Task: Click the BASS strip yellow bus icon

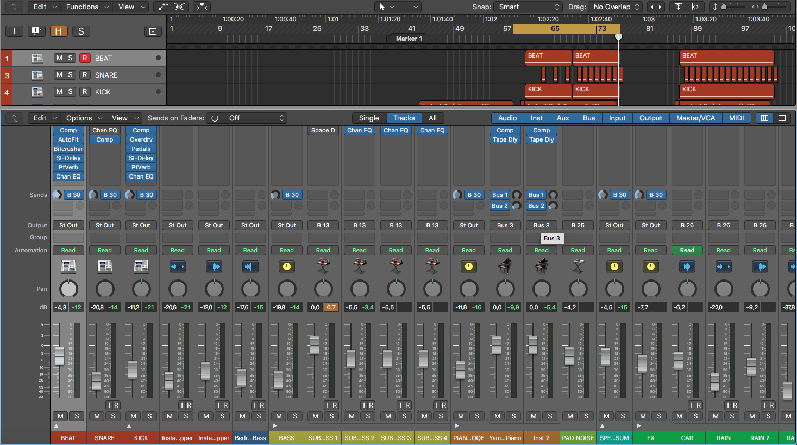Action: point(287,266)
